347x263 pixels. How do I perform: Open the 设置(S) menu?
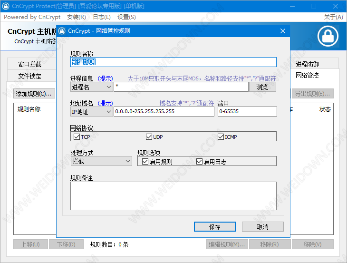[x=126, y=17]
